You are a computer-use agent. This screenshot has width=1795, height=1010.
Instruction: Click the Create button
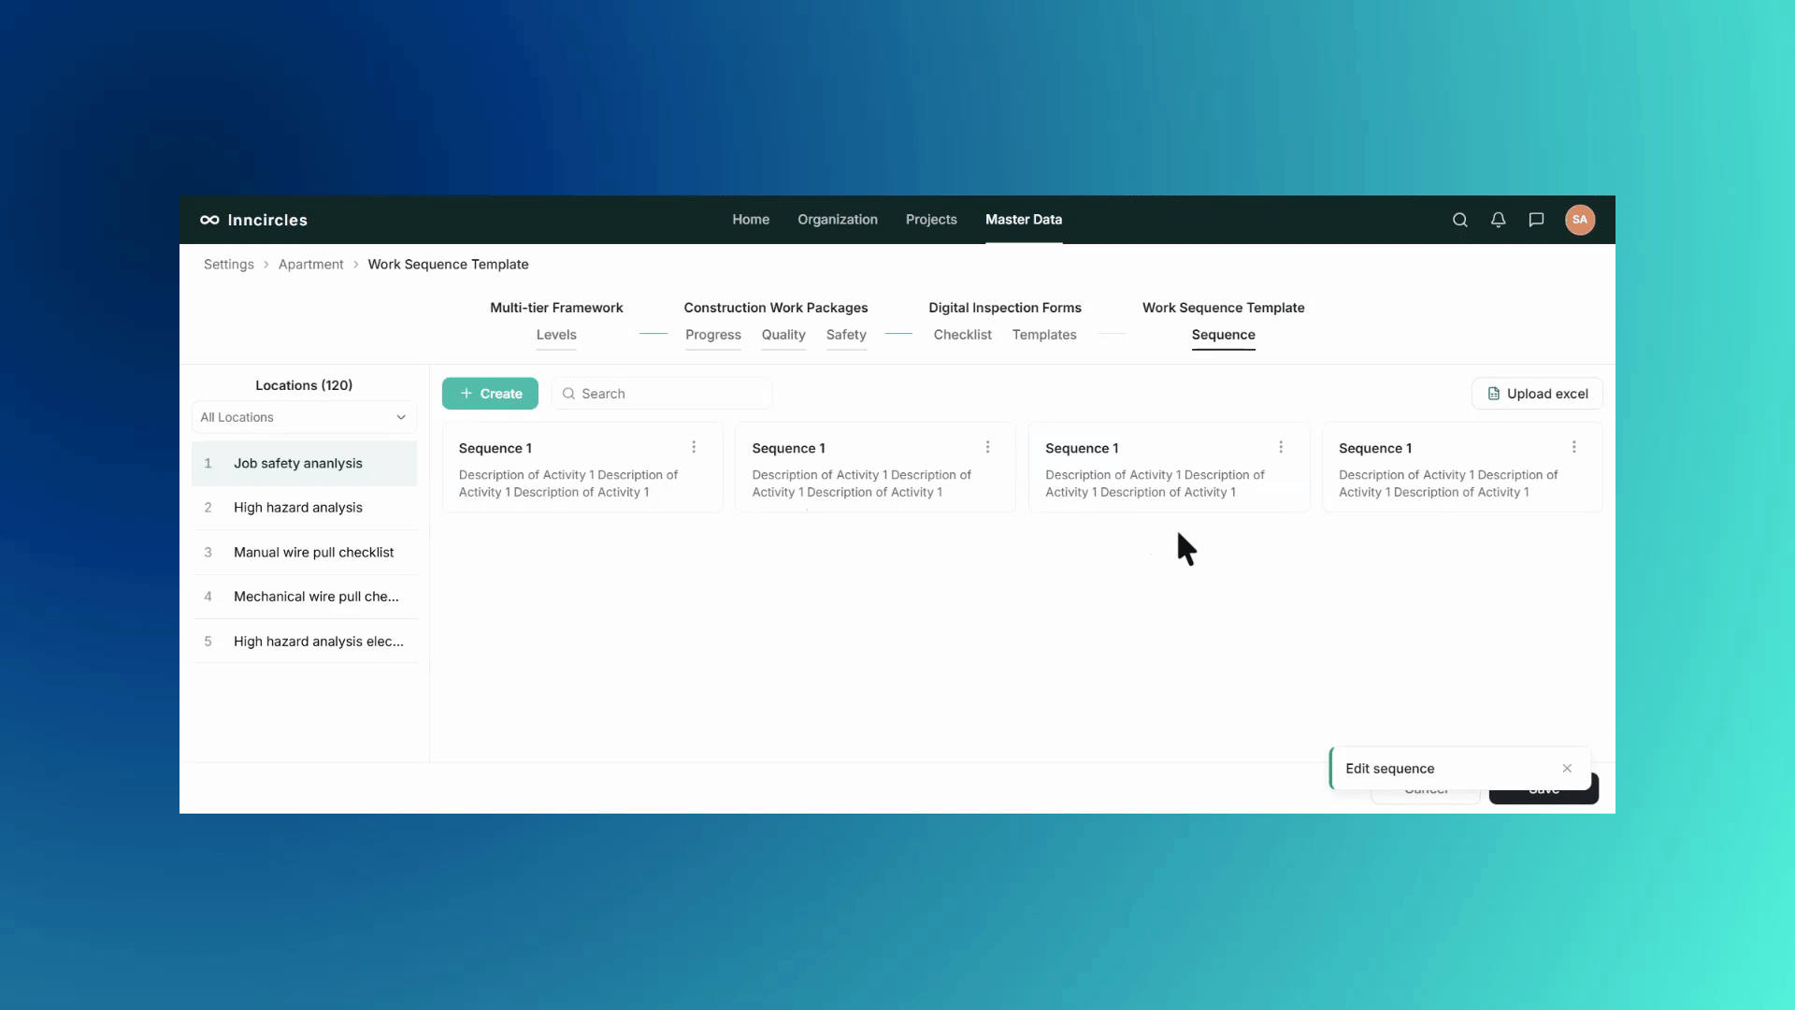pos(490,394)
